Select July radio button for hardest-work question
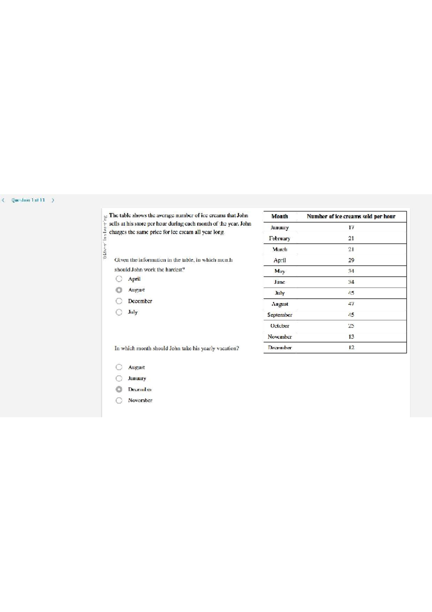 click(x=119, y=312)
